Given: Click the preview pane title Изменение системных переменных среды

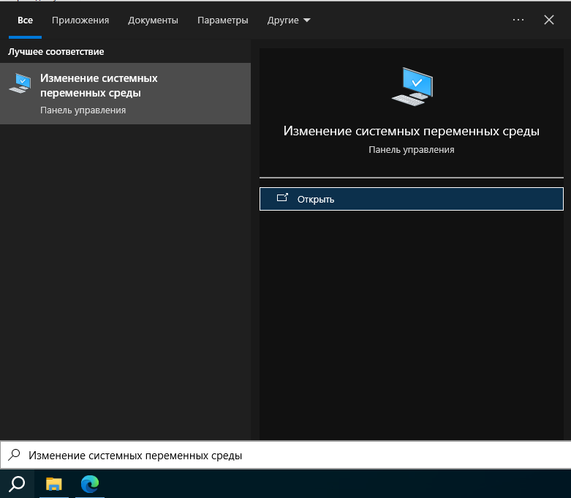Looking at the screenshot, I should point(411,131).
